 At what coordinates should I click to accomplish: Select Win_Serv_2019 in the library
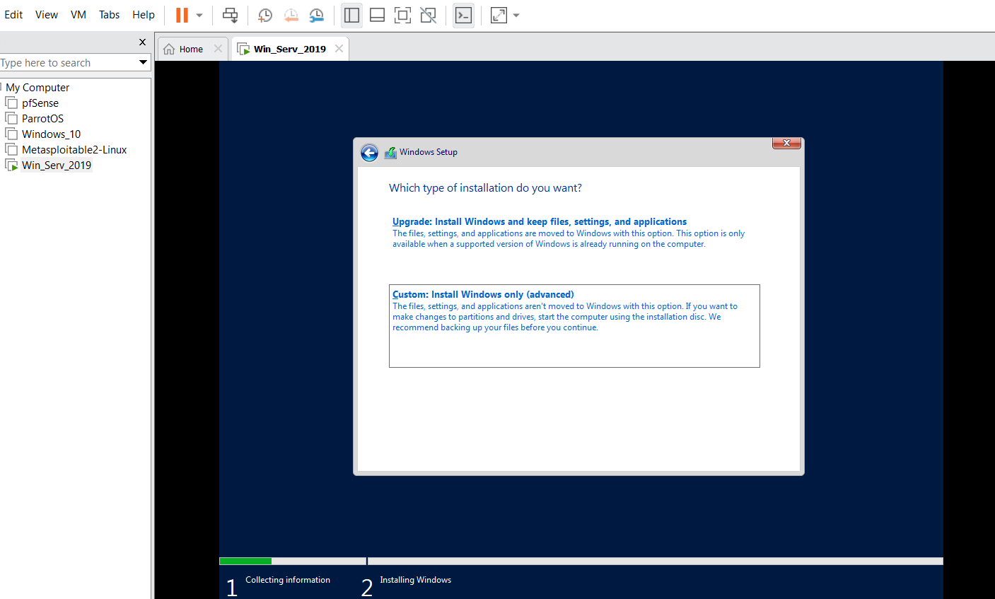tap(57, 165)
